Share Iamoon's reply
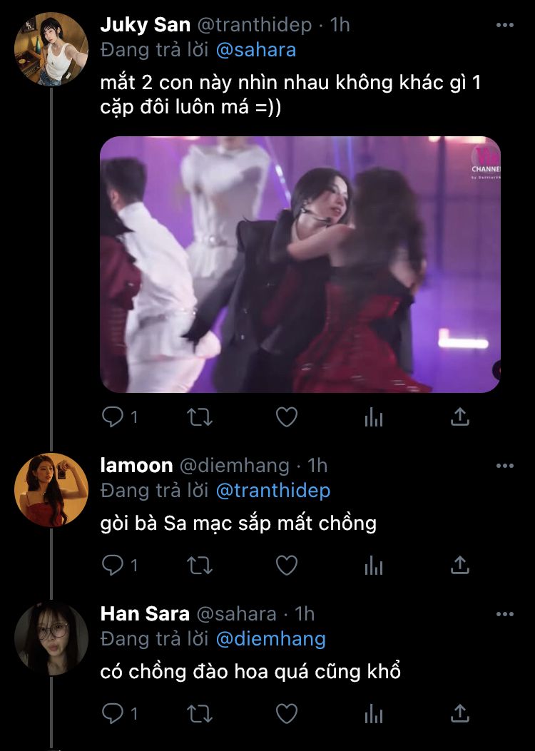 pos(461,566)
